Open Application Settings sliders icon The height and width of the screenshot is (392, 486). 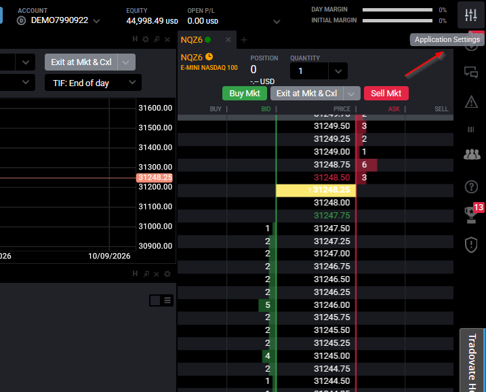pyautogui.click(x=471, y=14)
